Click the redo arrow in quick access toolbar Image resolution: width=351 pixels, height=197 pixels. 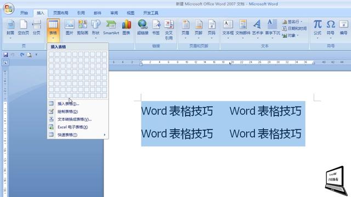coord(22,55)
